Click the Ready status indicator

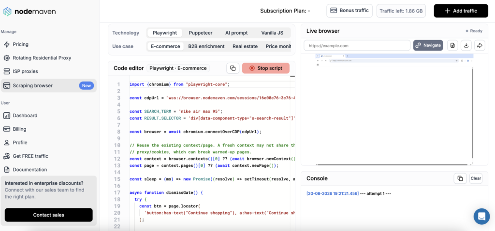(474, 31)
